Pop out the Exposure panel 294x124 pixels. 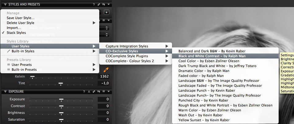[x=94, y=91]
